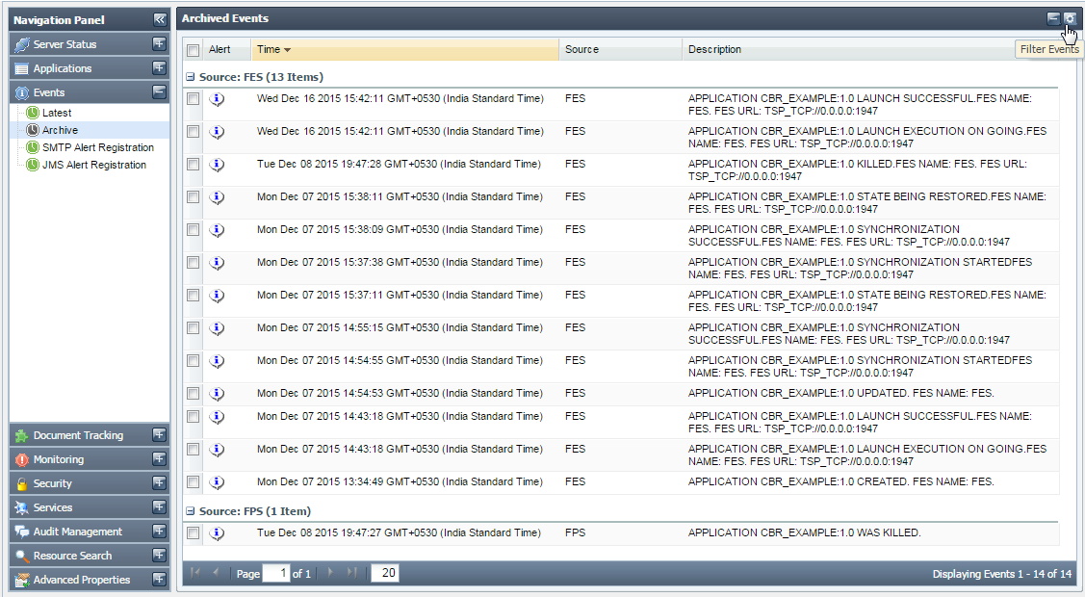Click the alert icon in the FPS event row
Viewport: 1085px width, 597px height.
click(x=217, y=532)
